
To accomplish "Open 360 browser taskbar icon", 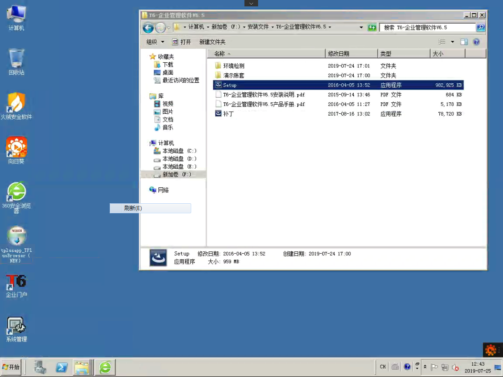I will click(105, 367).
